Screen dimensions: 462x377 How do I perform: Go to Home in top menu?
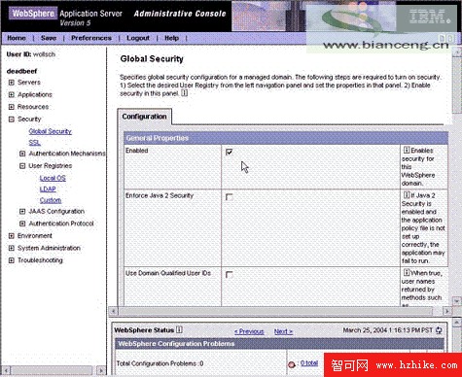click(17, 38)
